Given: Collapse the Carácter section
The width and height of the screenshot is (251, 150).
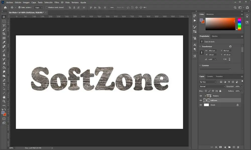Looking at the screenshot, I should coord(200,65).
